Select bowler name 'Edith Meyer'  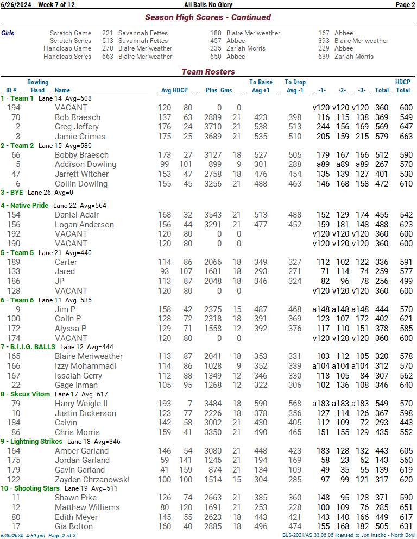76,517
